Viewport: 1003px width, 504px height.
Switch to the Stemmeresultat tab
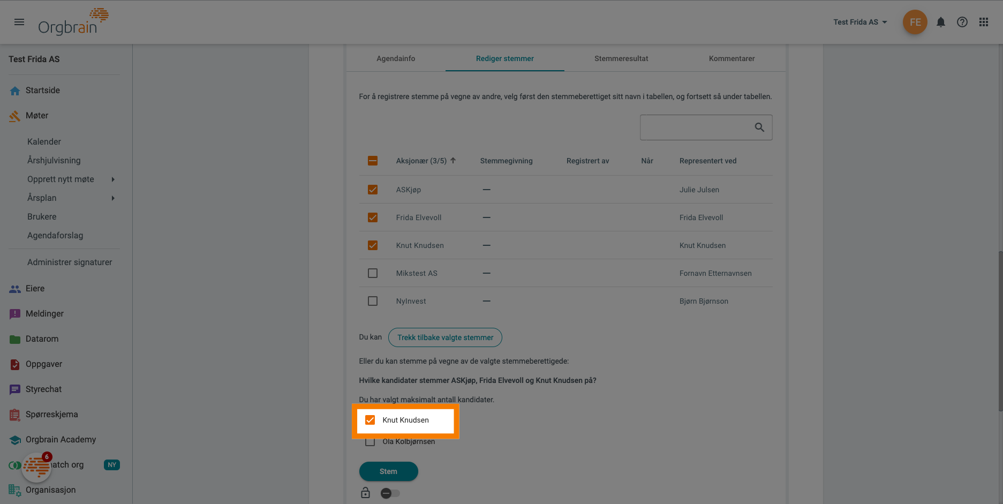[621, 58]
